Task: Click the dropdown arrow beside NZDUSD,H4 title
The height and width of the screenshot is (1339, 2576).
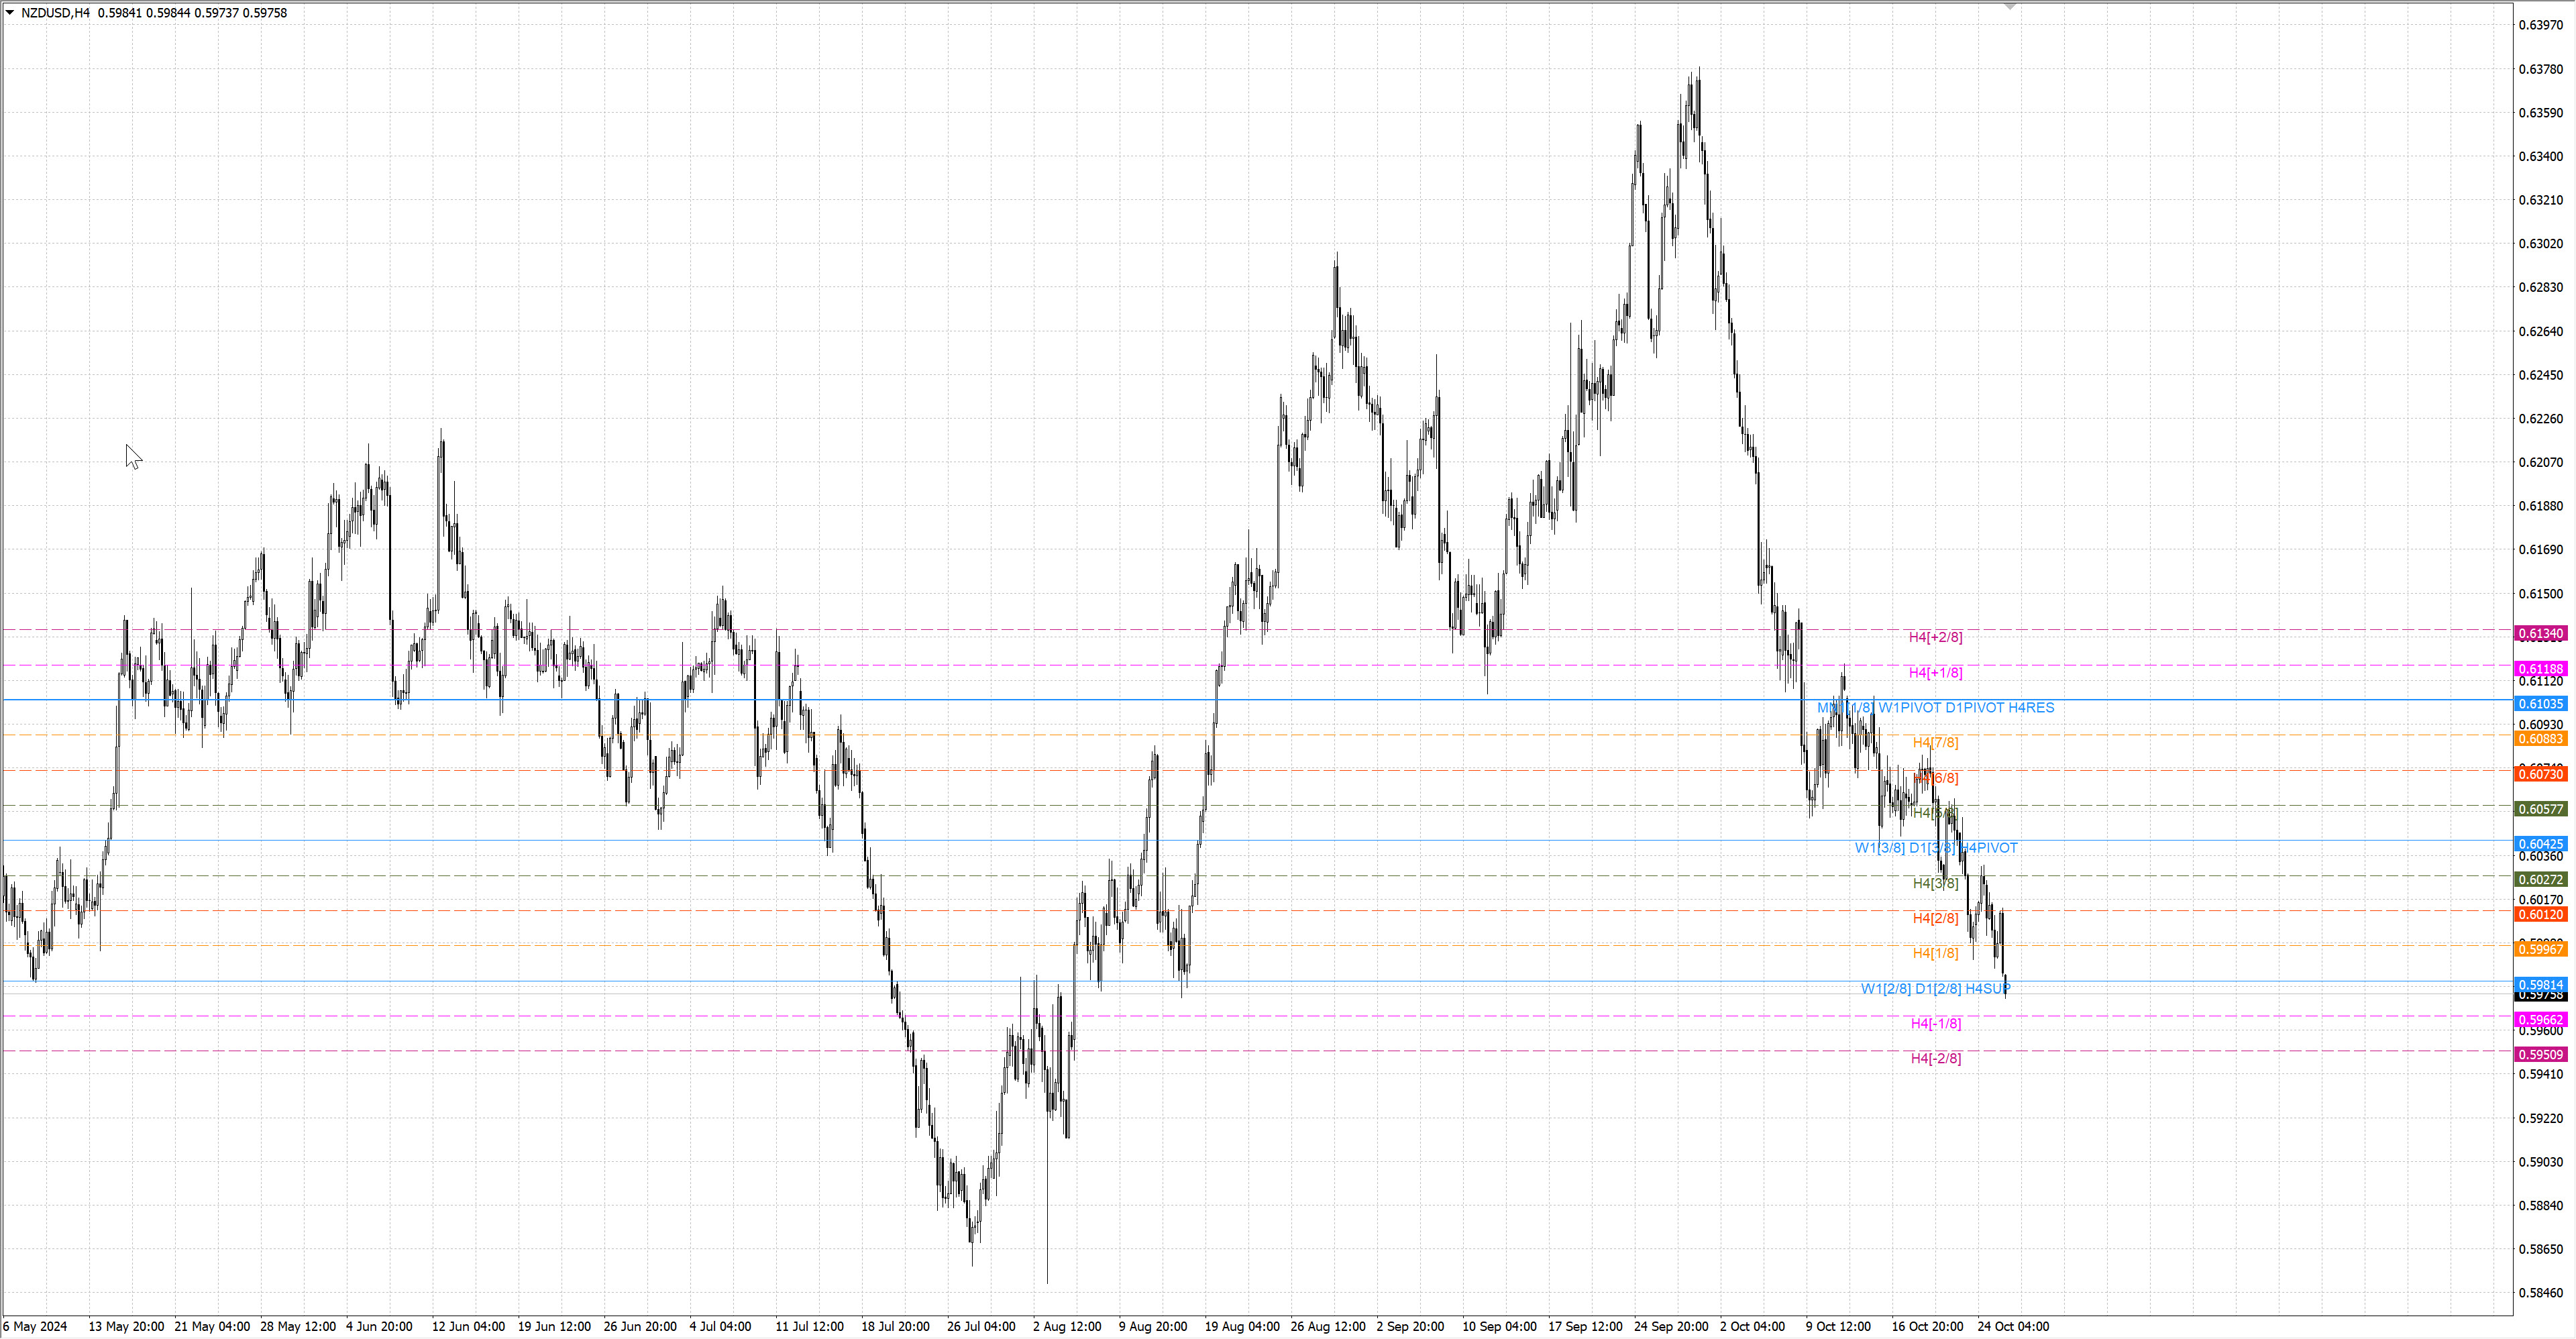Action: (x=10, y=13)
